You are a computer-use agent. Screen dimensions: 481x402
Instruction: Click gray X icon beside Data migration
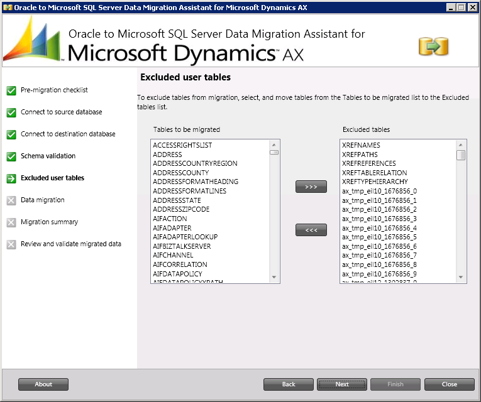(11, 200)
